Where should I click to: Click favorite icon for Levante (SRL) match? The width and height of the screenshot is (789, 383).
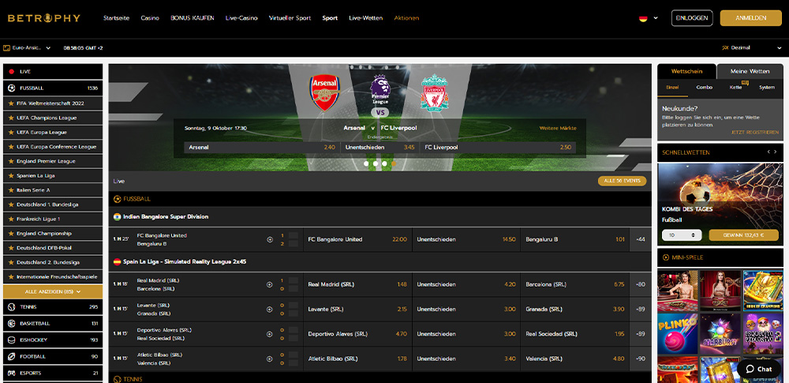coord(270,310)
